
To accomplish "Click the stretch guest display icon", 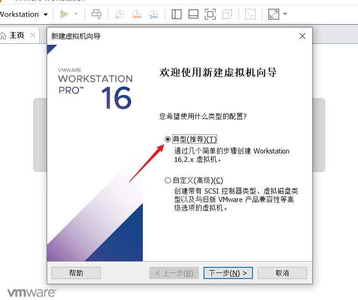I will pyautogui.click(x=274, y=14).
